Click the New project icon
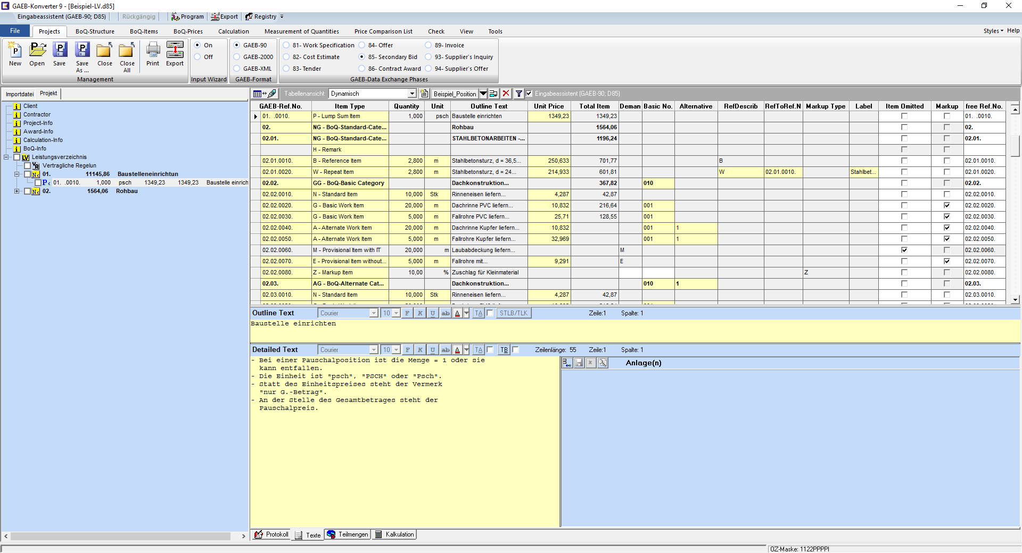This screenshot has height=553, width=1022. 15,55
